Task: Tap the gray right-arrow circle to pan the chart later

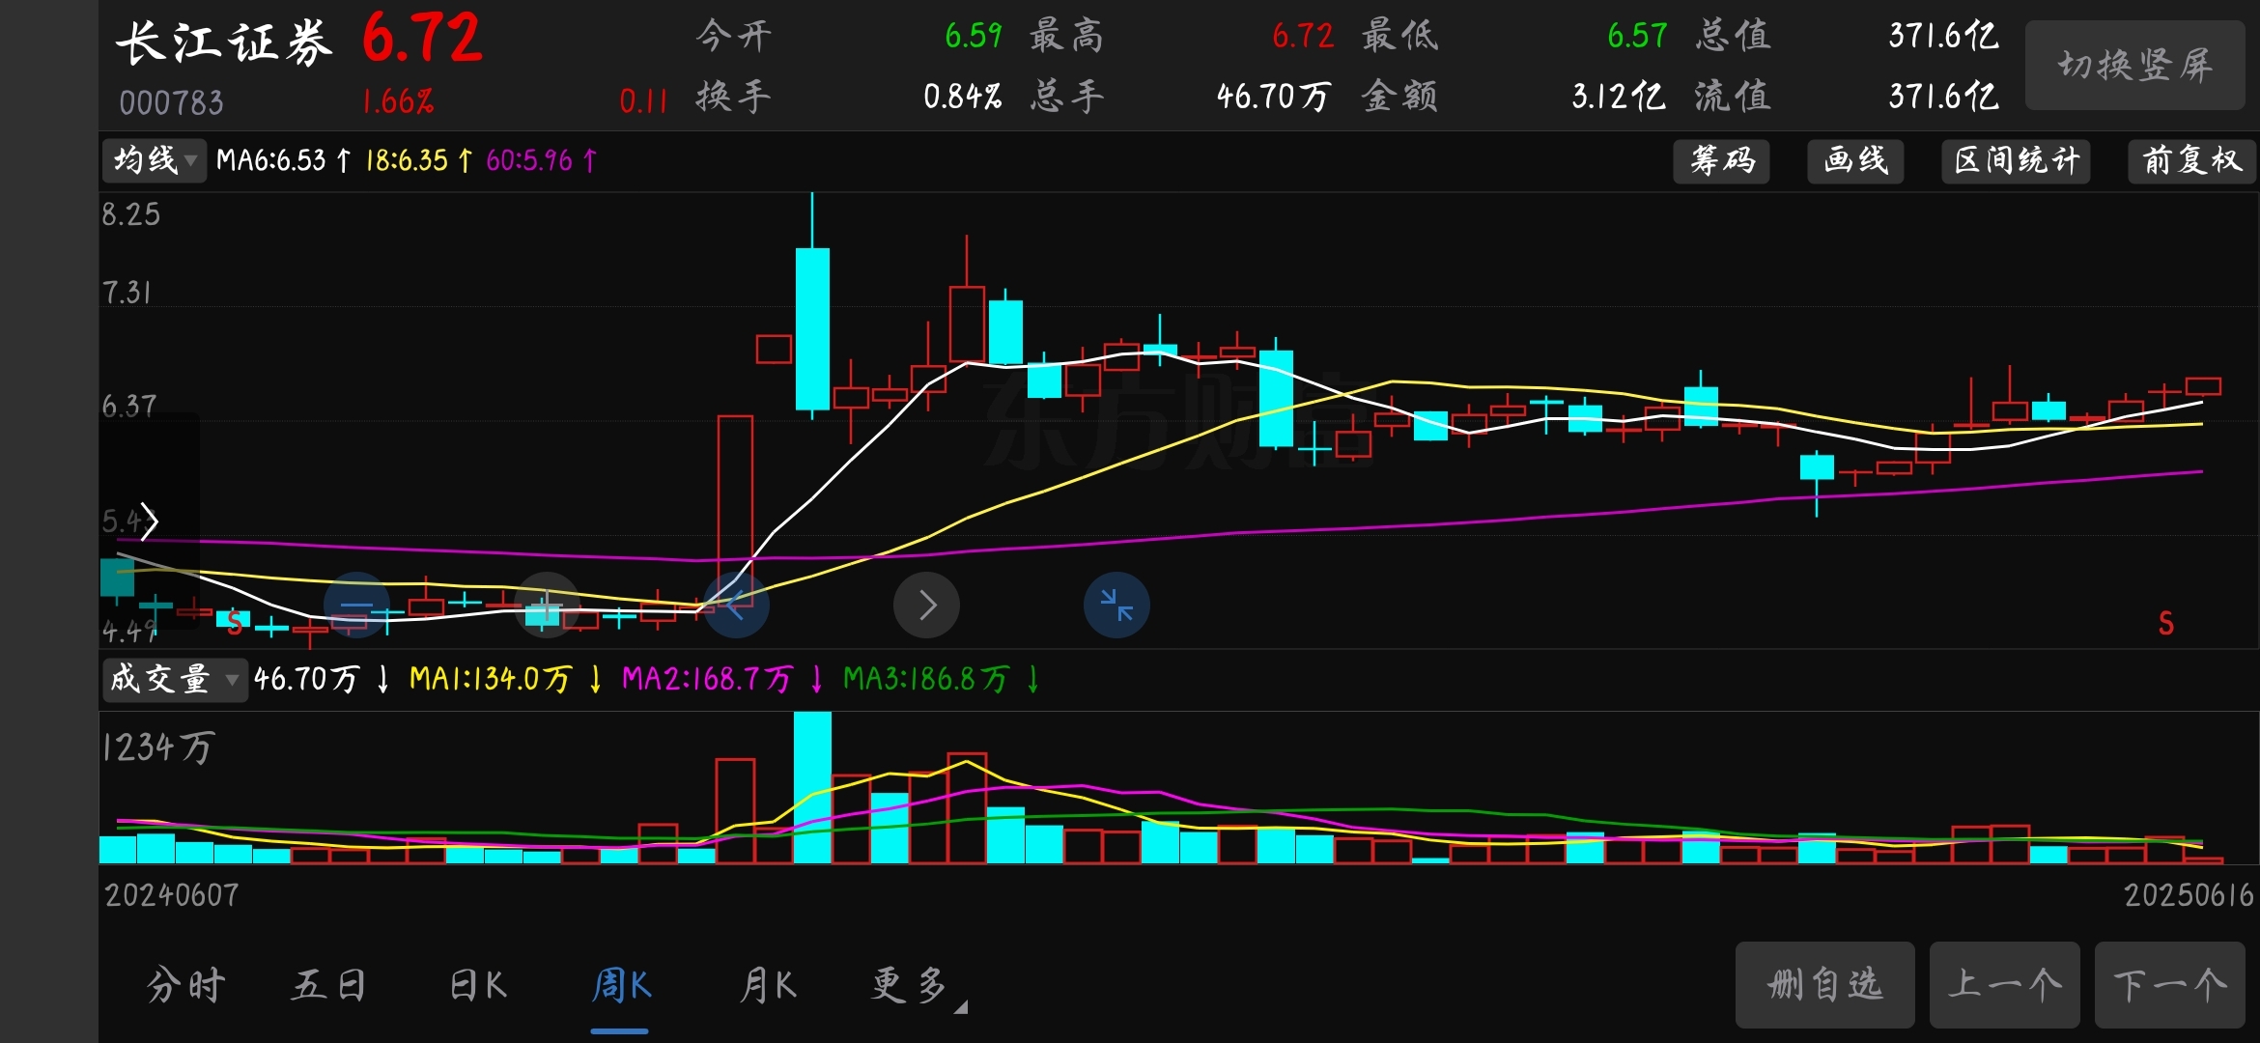Action: 927,606
